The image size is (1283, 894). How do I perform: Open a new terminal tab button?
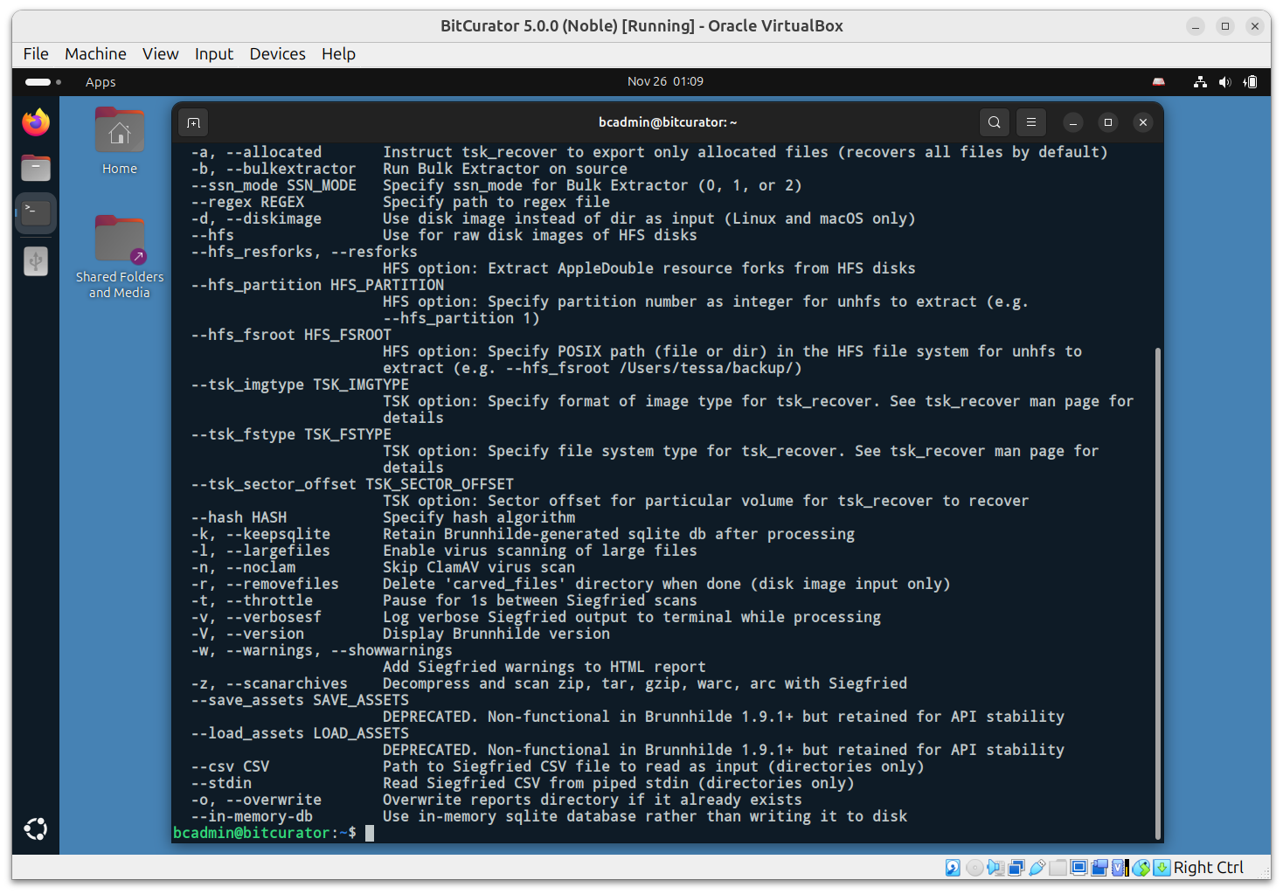click(194, 123)
